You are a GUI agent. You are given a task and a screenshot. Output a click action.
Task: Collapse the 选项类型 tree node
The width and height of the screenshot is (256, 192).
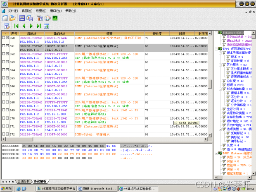220,129
